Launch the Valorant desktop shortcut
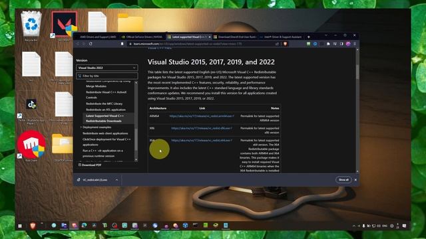The height and width of the screenshot is (239, 426). (65, 25)
